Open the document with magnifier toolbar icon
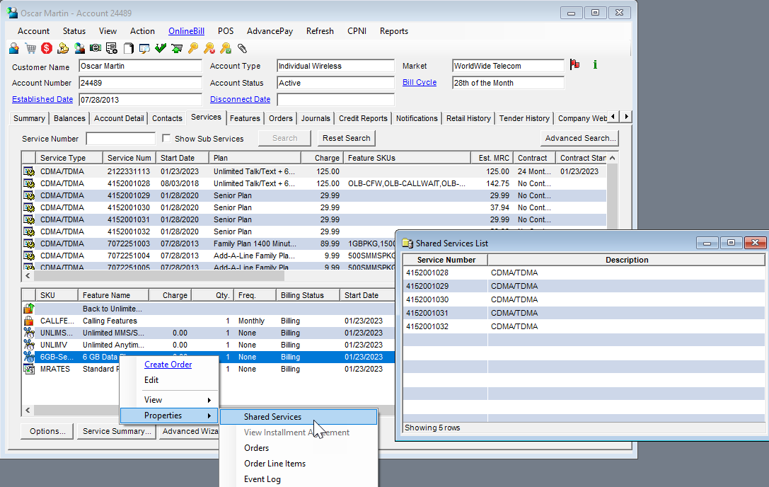This screenshot has height=487, width=769. point(145,47)
